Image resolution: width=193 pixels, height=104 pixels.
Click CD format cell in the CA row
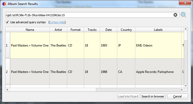pos(76,72)
